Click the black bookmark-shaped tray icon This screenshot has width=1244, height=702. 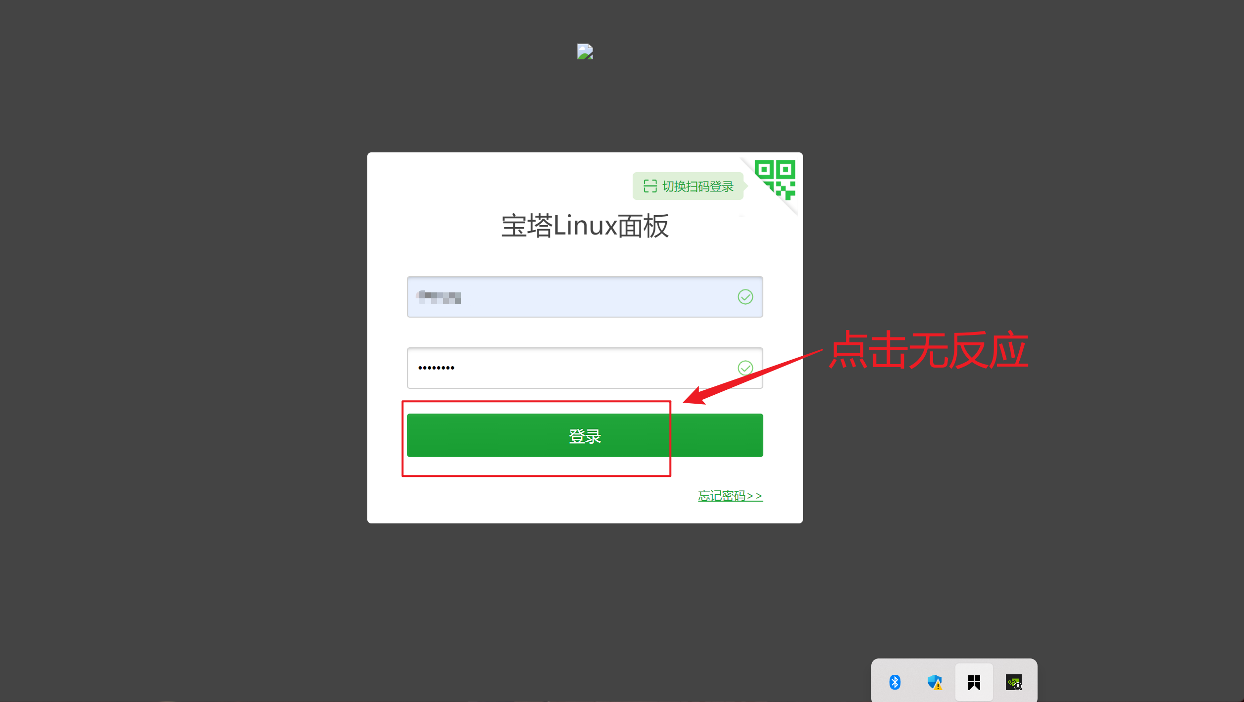pyautogui.click(x=974, y=682)
